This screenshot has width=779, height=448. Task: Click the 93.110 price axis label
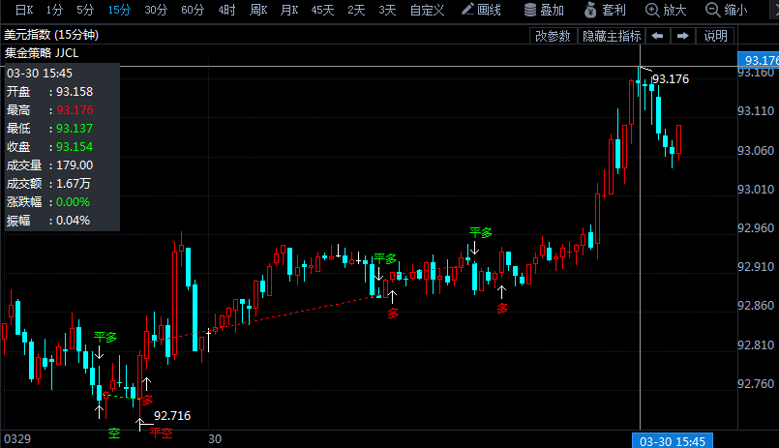tap(756, 110)
